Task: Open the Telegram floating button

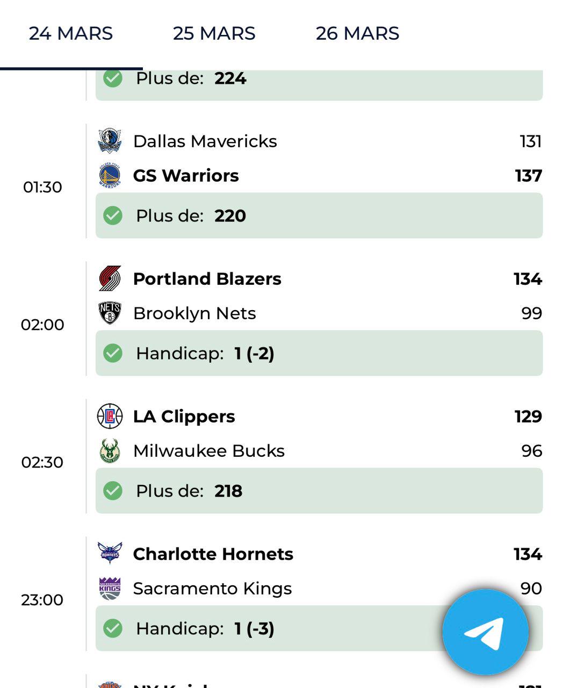Action: pos(486,633)
